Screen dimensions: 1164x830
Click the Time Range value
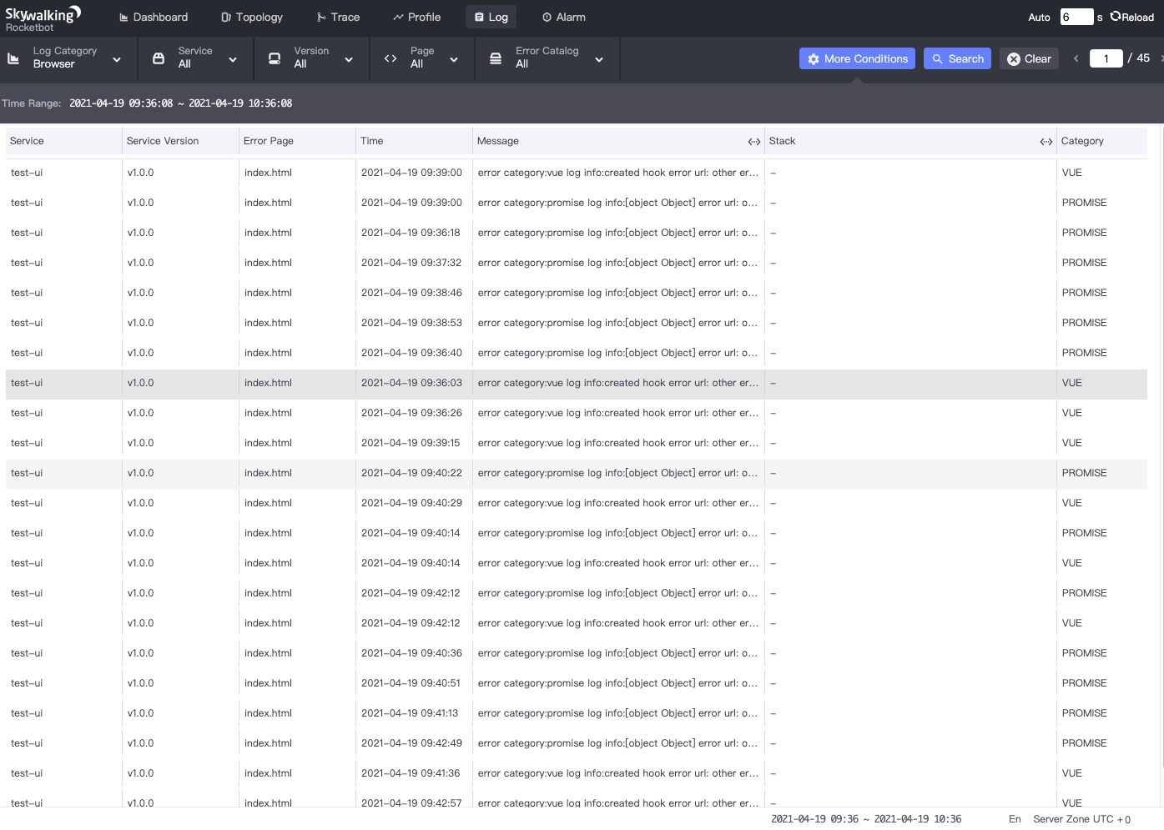tap(180, 103)
